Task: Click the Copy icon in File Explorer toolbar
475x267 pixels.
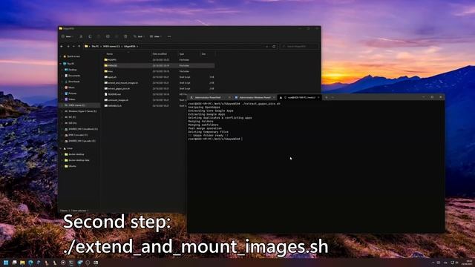Action: (x=90, y=36)
